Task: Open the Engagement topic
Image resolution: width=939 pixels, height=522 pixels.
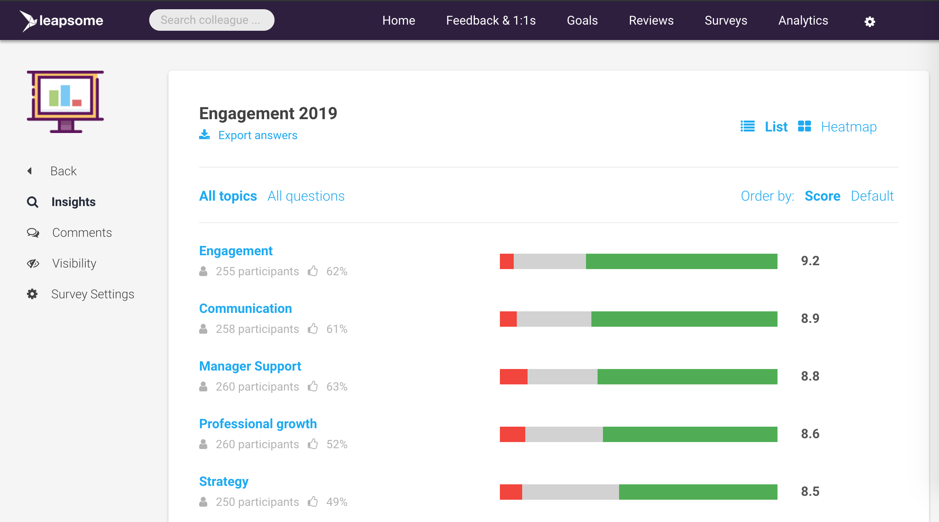Action: tap(236, 251)
